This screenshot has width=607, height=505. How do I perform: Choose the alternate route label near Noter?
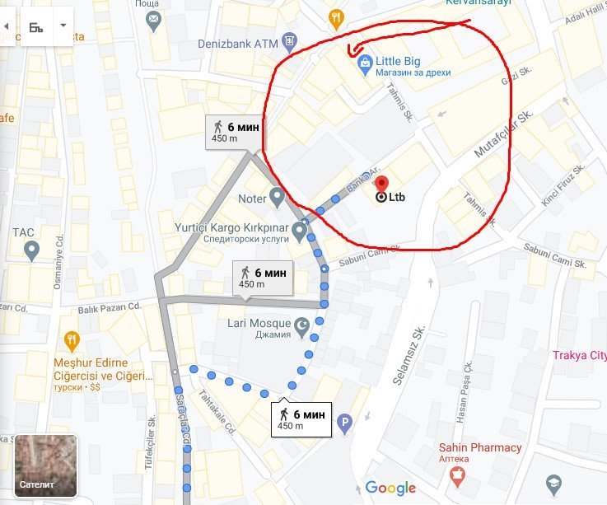coord(236,132)
